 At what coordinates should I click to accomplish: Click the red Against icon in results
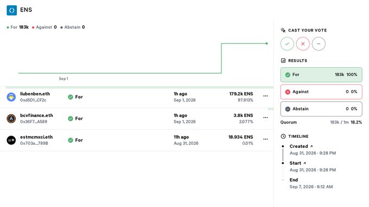(x=288, y=92)
